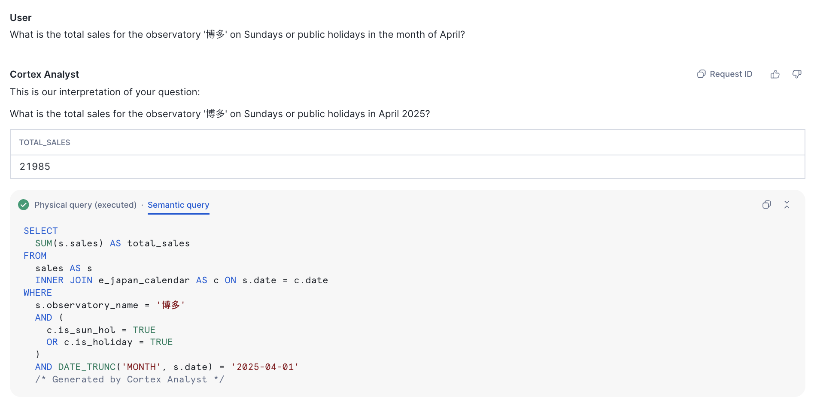Switch to Semantic query tab
The image size is (814, 406).
click(178, 205)
